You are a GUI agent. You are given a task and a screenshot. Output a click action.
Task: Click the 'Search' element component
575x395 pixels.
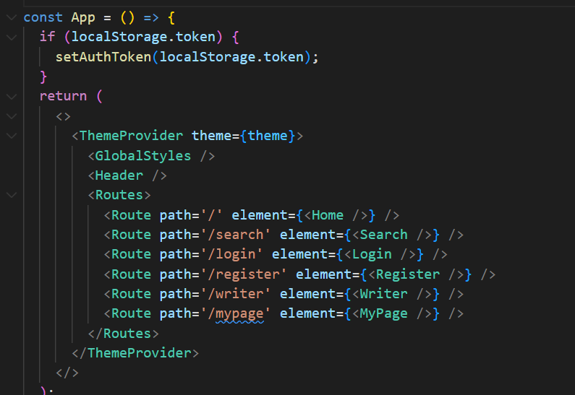click(x=383, y=235)
